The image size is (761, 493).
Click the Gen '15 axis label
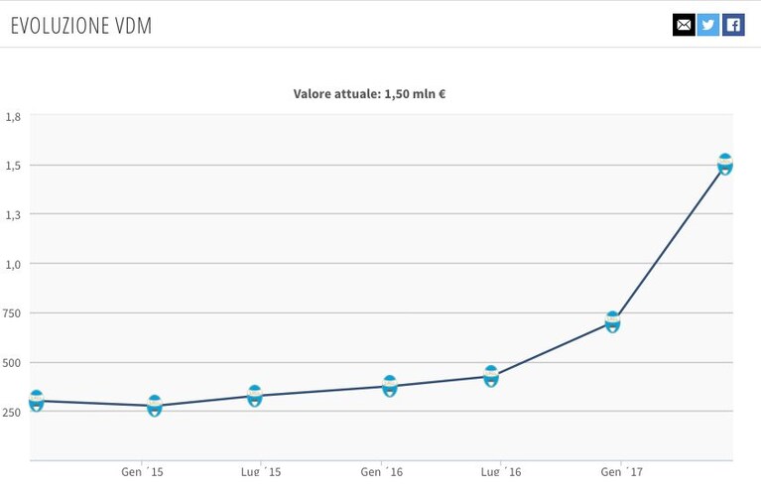142,471
